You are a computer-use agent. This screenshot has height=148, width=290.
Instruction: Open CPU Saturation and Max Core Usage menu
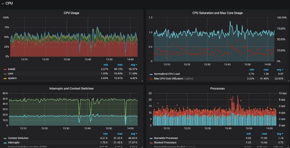pos(217,13)
